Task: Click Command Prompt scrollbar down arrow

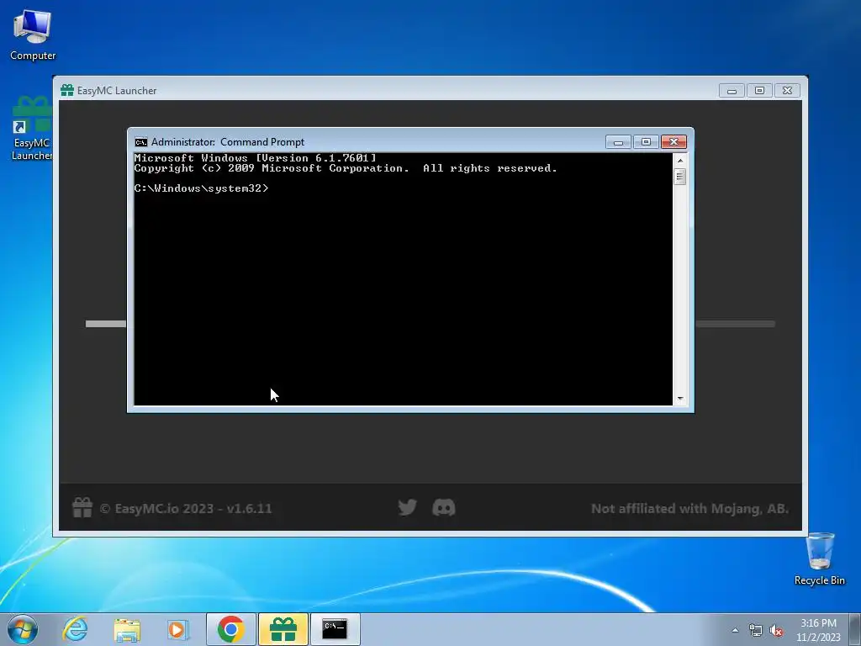Action: tap(679, 399)
